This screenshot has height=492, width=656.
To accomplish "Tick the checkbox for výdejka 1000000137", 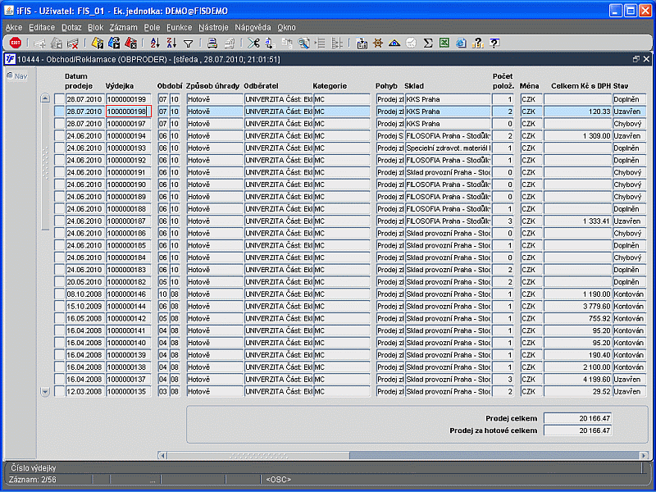I will pos(59,379).
